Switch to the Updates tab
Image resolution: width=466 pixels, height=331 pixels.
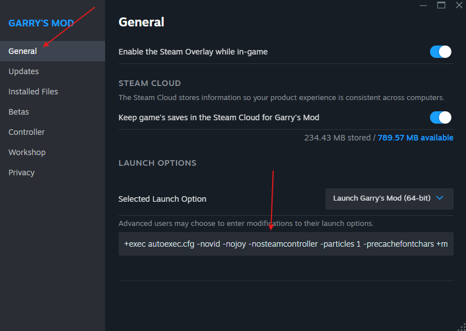click(24, 71)
